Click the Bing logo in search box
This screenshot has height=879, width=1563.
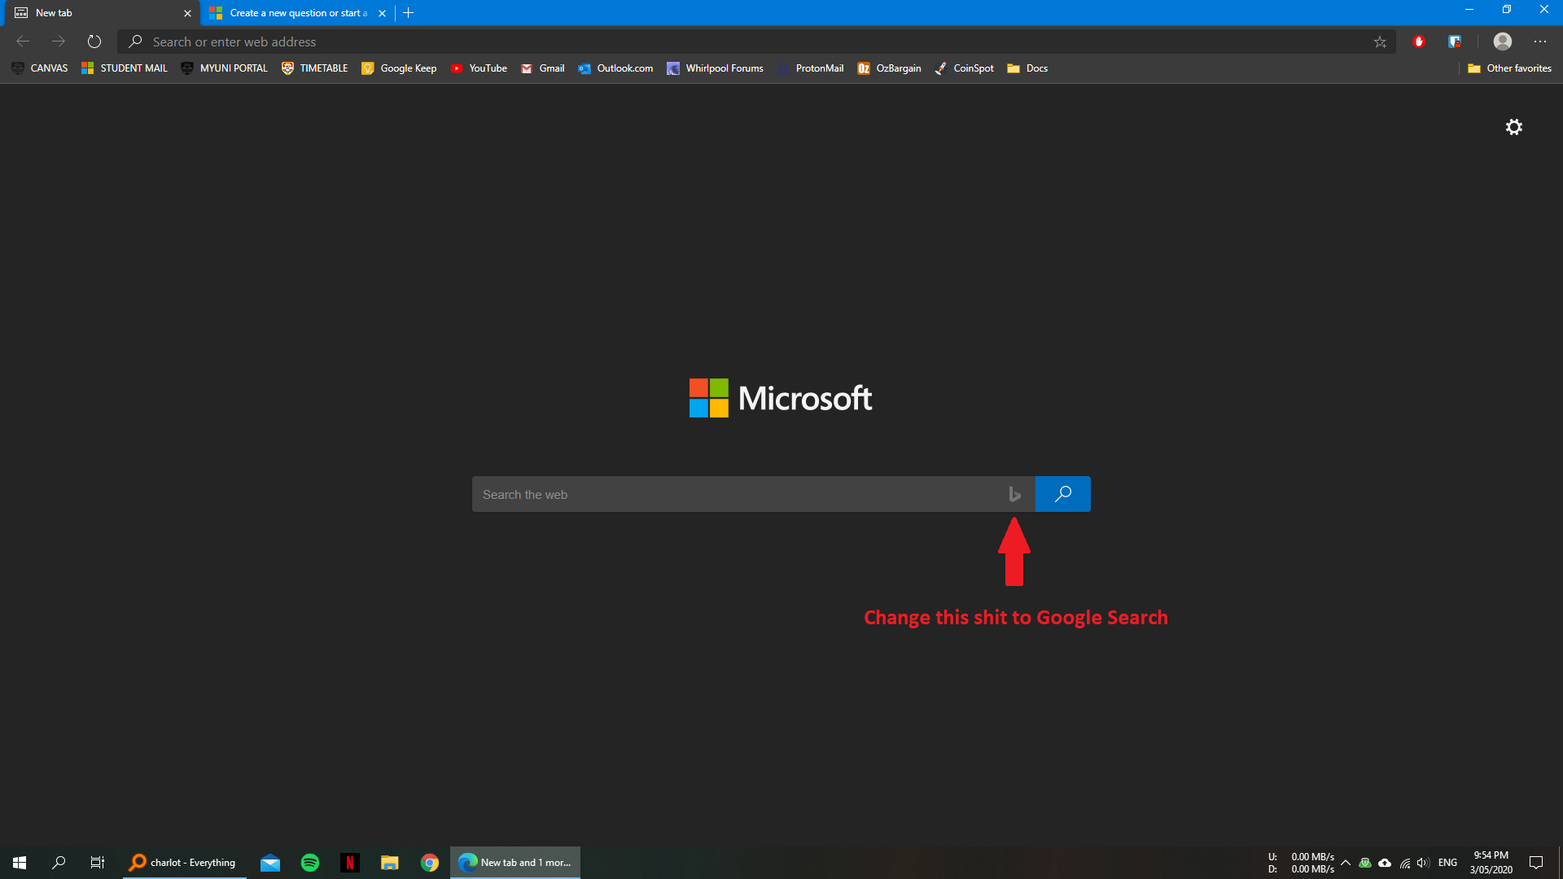tap(1014, 494)
